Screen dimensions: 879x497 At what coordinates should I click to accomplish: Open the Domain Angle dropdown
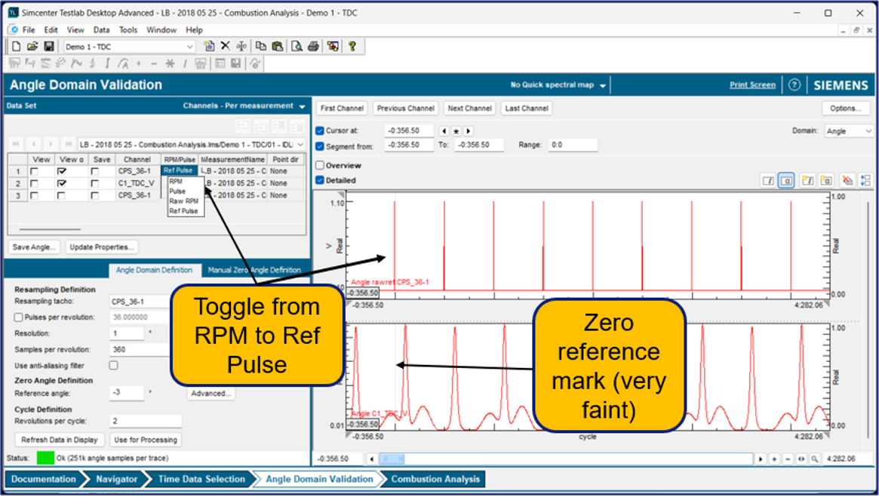pos(868,131)
